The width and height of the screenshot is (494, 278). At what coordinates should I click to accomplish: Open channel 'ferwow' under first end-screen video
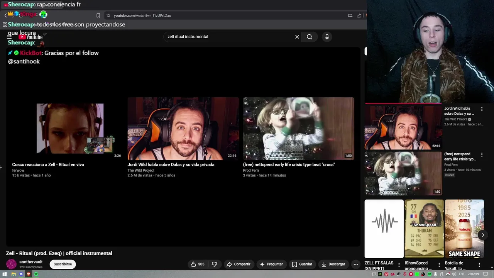[x=18, y=170]
